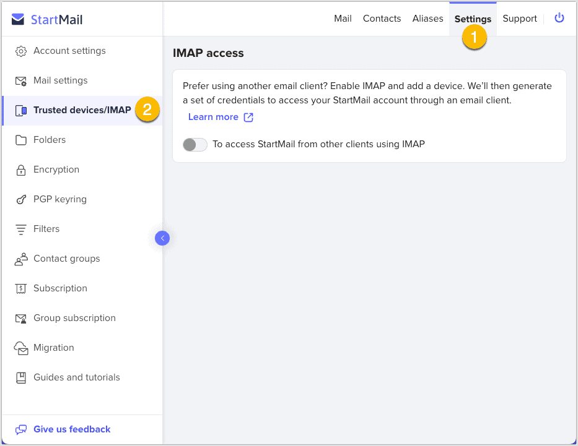Click the Mail settings envelope icon
Image resolution: width=578 pixels, height=446 pixels.
point(21,81)
